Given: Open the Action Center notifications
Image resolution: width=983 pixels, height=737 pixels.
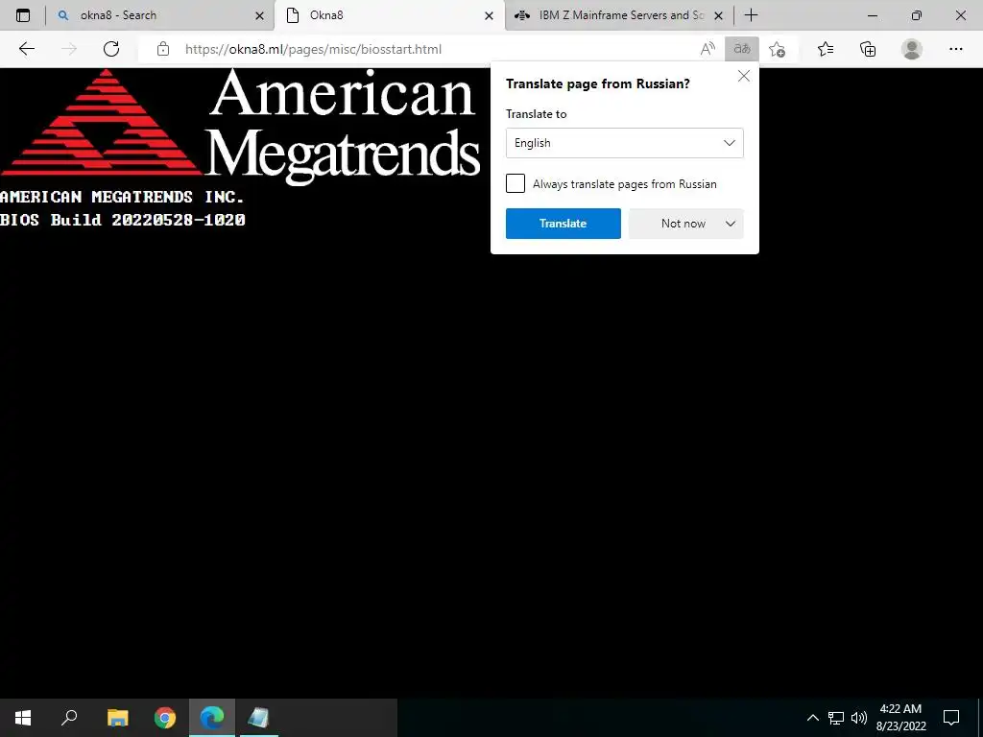Looking at the screenshot, I should (951, 718).
